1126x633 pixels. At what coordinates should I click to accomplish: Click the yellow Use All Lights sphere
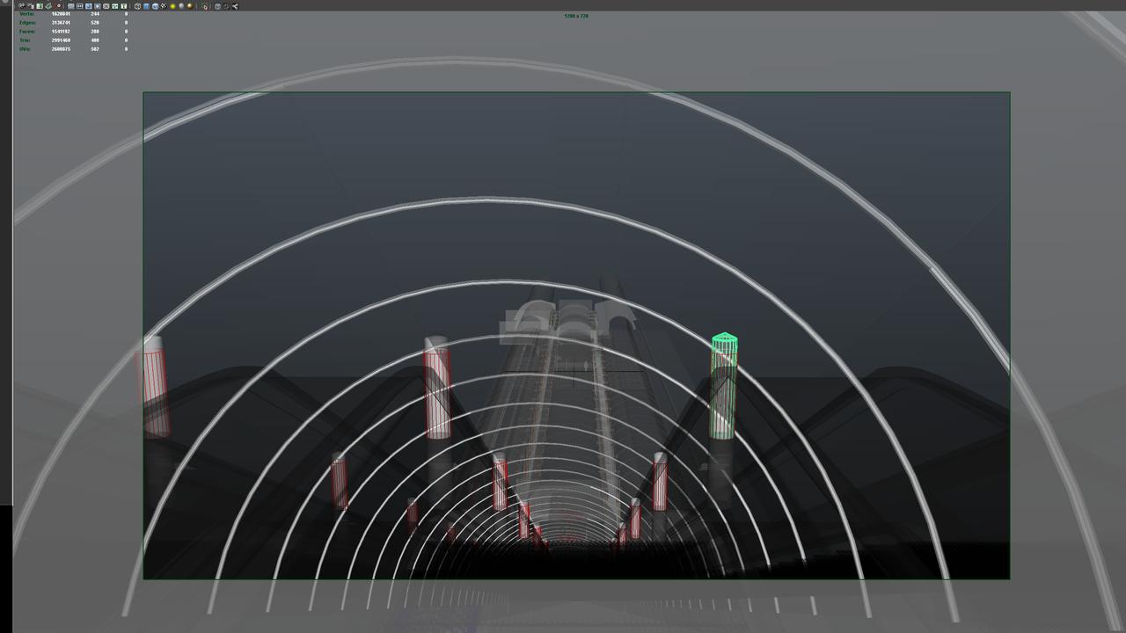coord(173,6)
